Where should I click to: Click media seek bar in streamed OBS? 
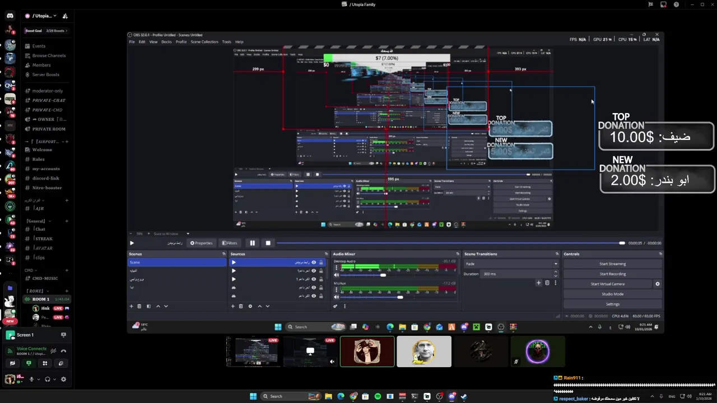(x=451, y=243)
